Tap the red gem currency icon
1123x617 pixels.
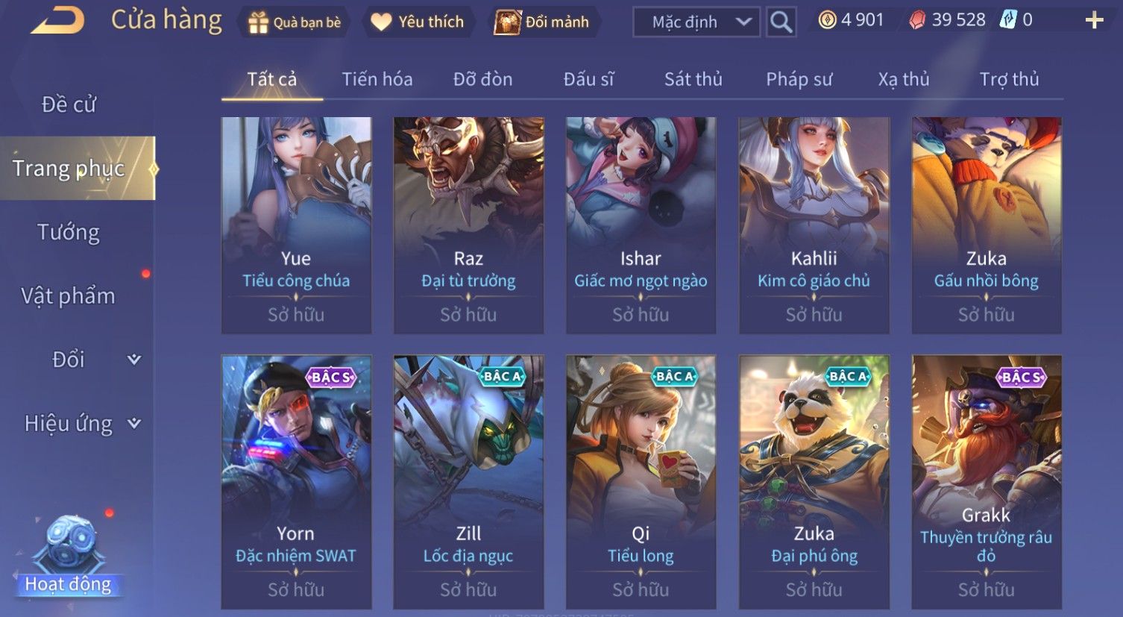click(917, 20)
